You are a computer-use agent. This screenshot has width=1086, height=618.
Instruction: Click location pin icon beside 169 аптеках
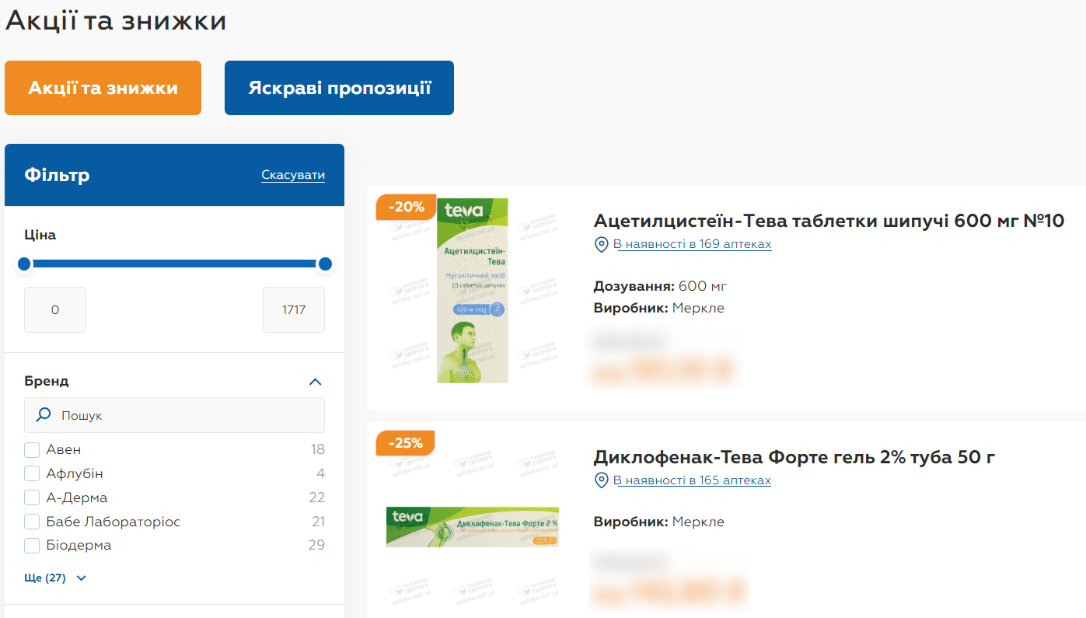click(601, 245)
